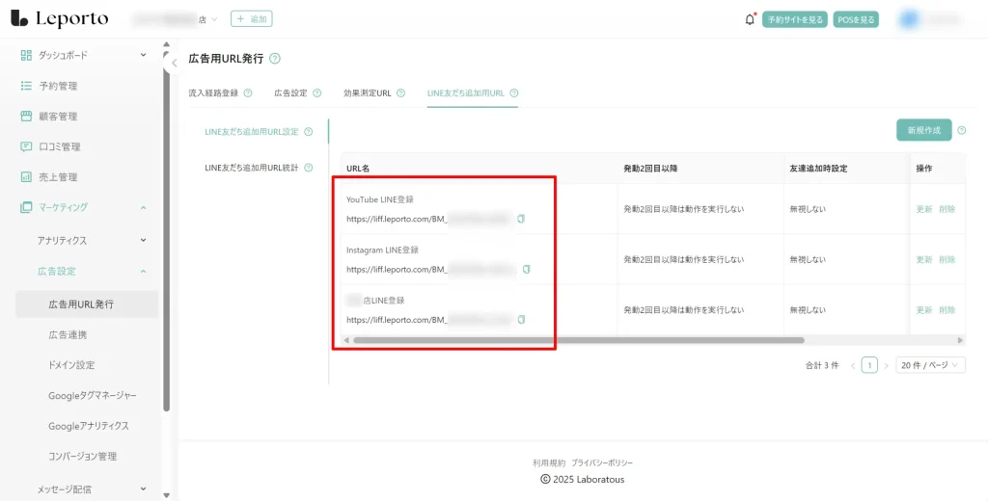The image size is (988, 501).
Task: Select LINE友だち追加用URL統計 in side menu
Action: point(251,168)
